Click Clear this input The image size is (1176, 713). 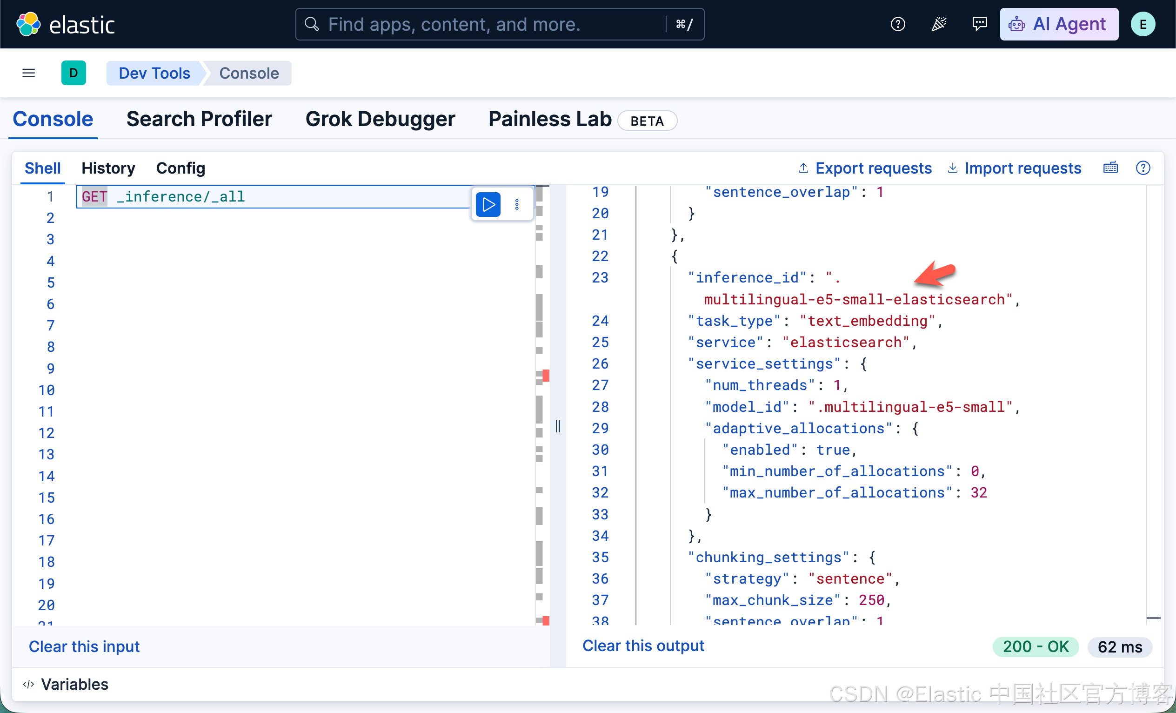pos(84,646)
